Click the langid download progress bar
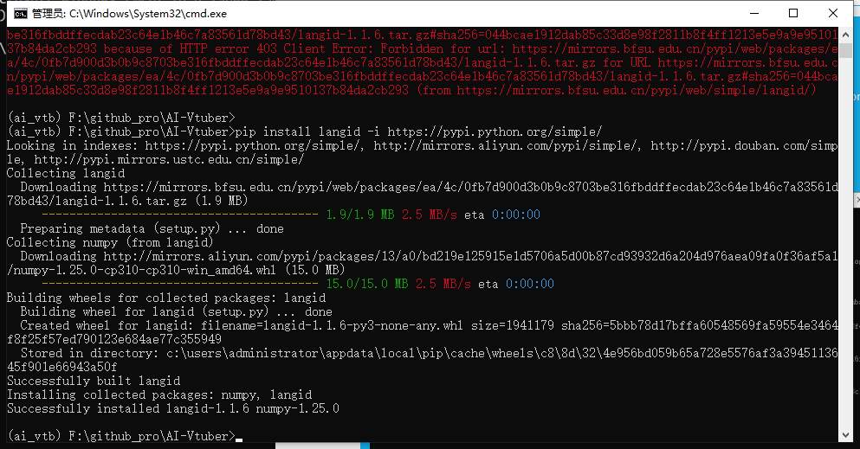The width and height of the screenshot is (860, 449). coord(179,215)
